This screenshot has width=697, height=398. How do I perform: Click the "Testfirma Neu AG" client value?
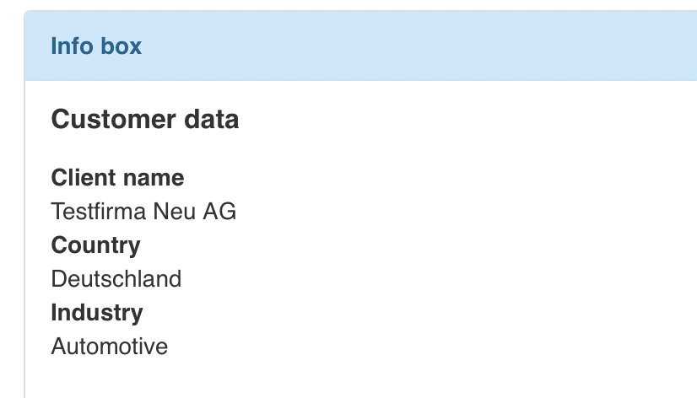pyautogui.click(x=143, y=211)
